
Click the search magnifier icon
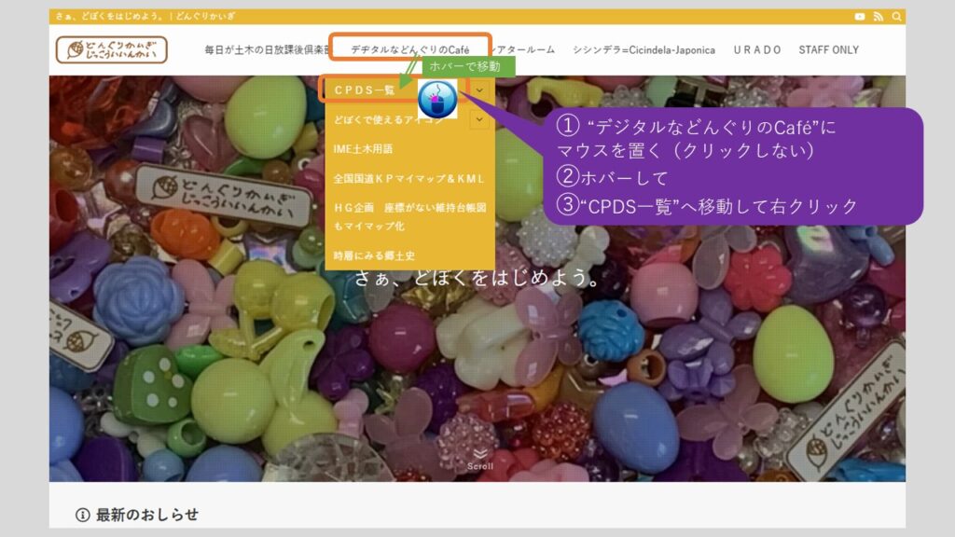tap(897, 17)
